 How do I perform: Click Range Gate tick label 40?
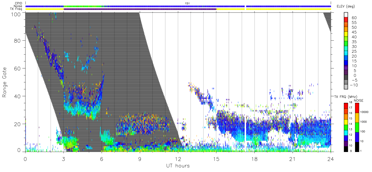(x=17, y=96)
